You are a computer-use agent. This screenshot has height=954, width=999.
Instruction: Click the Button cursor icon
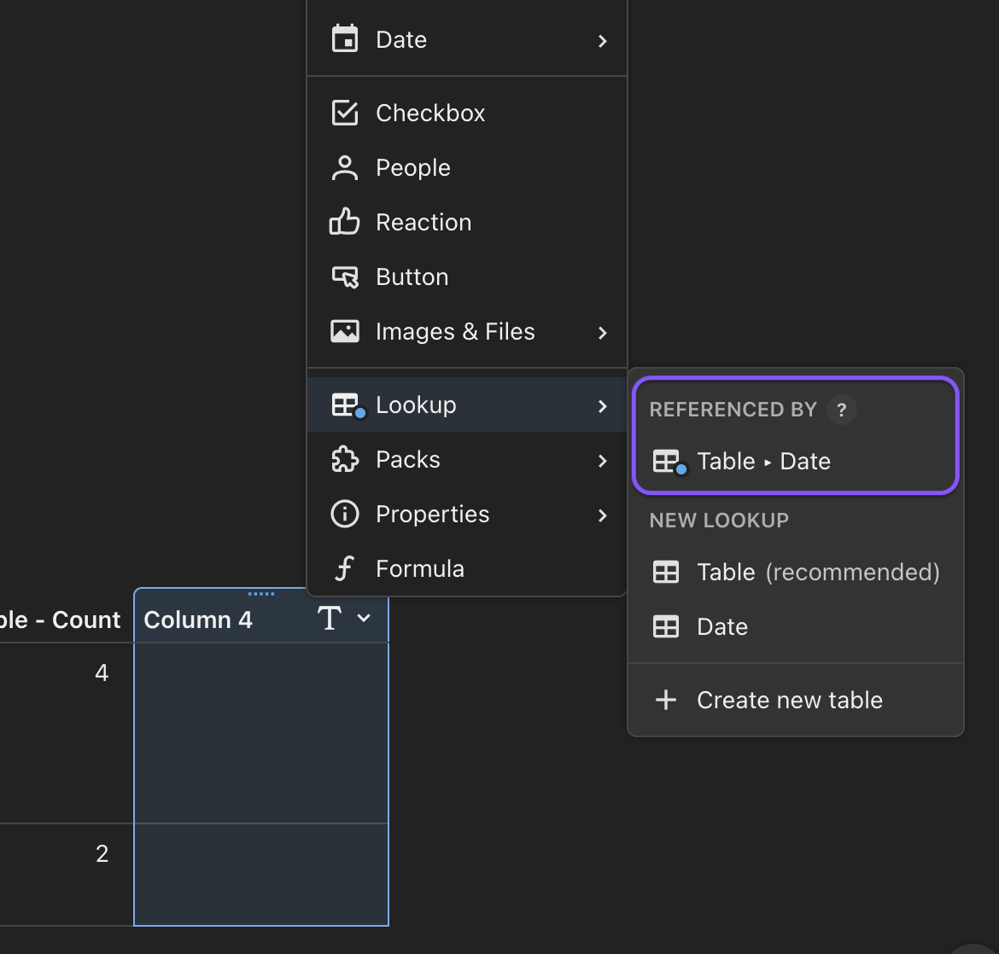345,277
